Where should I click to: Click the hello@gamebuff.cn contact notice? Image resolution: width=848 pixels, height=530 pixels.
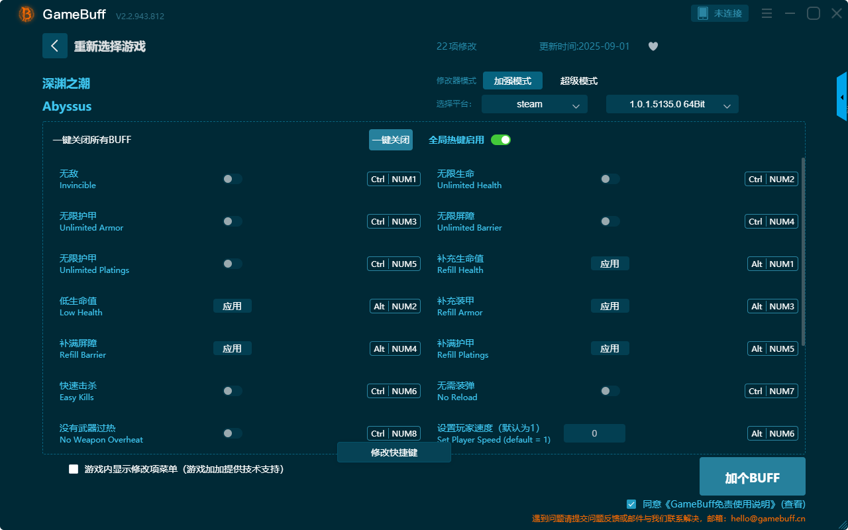point(669,519)
